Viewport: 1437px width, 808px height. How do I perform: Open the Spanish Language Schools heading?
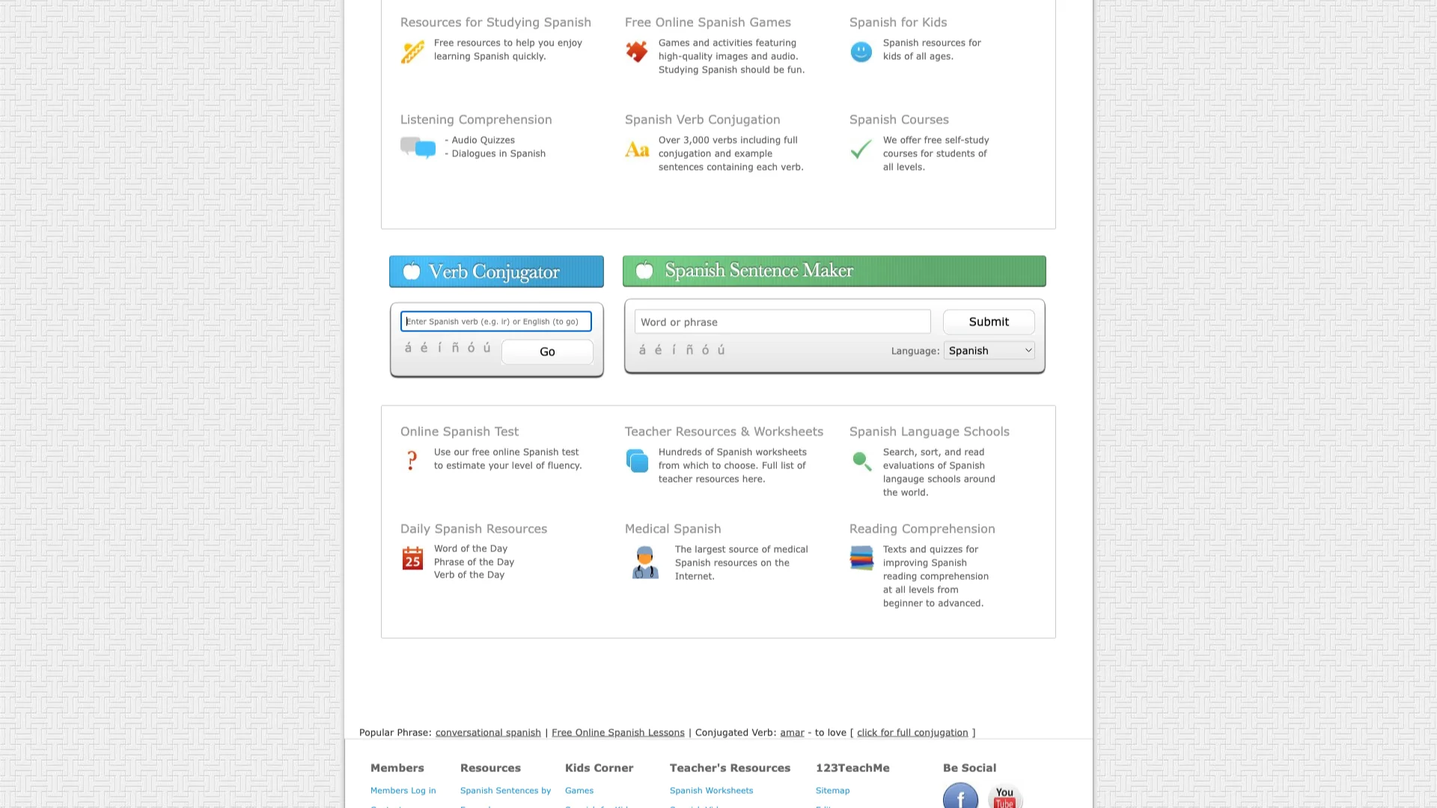(x=930, y=432)
